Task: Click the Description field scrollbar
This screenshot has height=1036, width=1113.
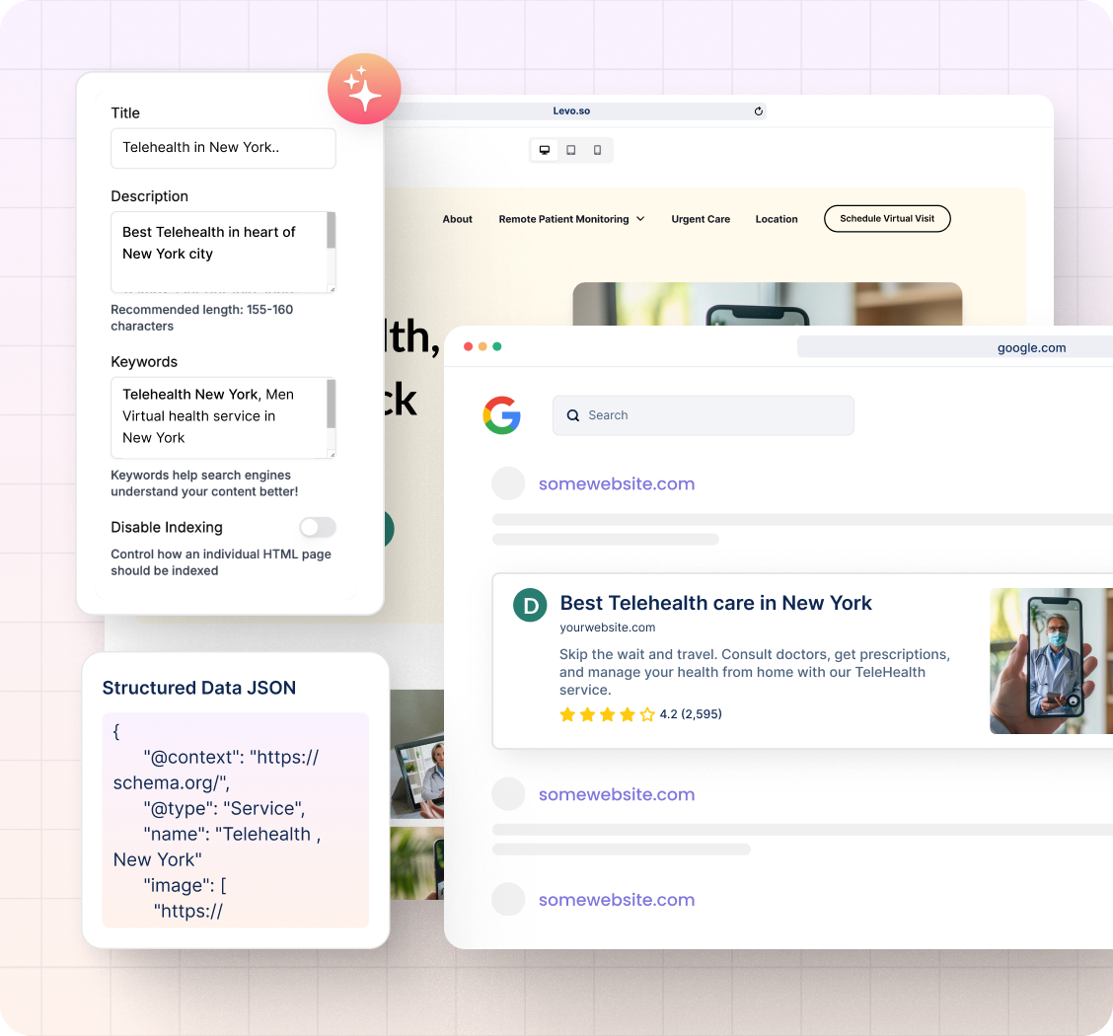Action: [331, 232]
